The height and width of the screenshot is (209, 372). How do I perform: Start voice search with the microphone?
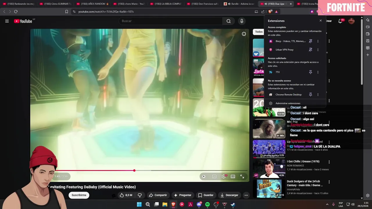pos(242,21)
